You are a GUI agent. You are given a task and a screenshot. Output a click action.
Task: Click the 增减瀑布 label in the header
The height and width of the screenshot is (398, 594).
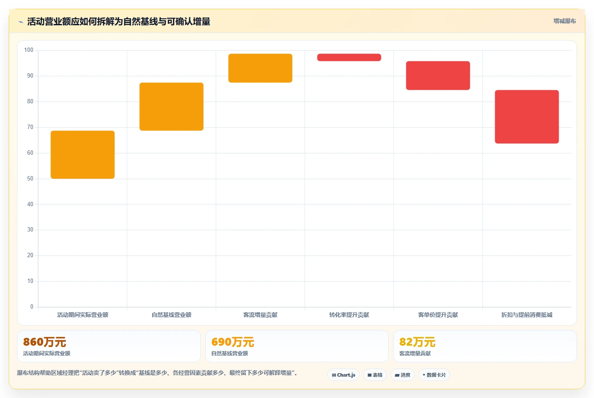(564, 21)
